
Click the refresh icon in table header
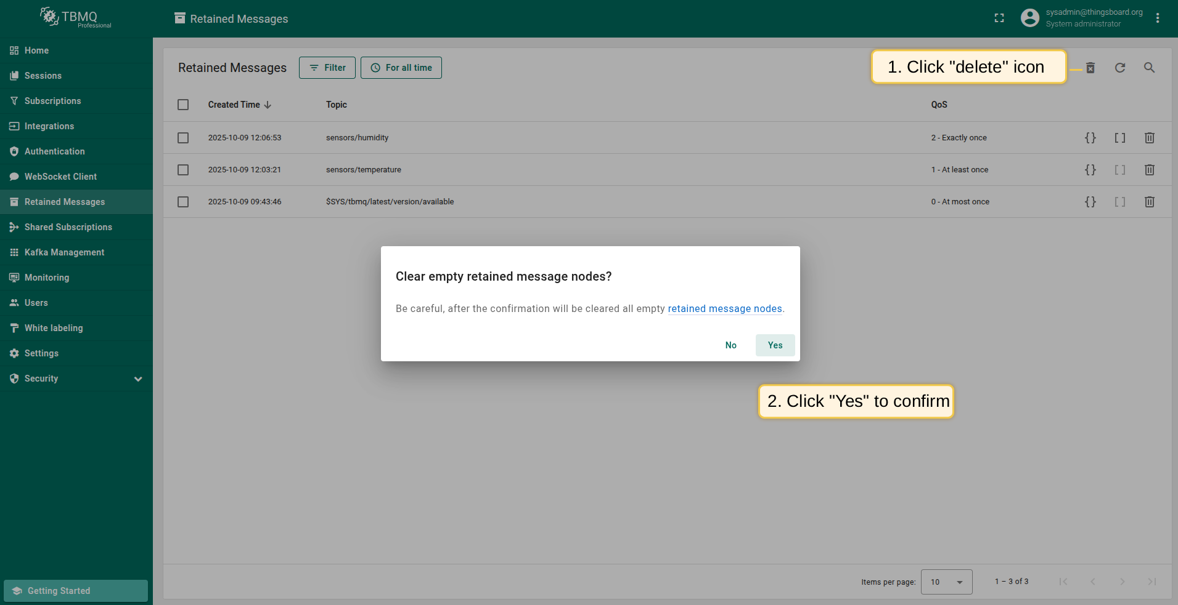(x=1120, y=68)
